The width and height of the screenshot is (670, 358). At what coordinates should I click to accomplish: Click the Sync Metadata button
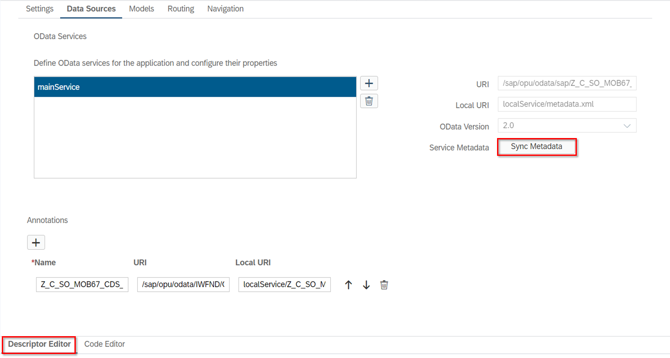(x=537, y=146)
